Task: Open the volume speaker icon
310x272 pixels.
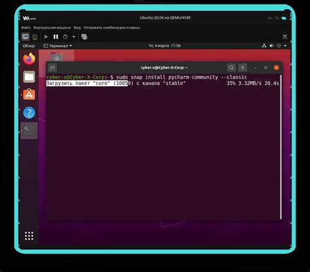Action: (271, 46)
